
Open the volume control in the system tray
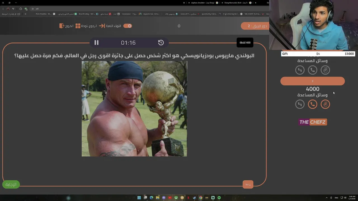coord(345,198)
